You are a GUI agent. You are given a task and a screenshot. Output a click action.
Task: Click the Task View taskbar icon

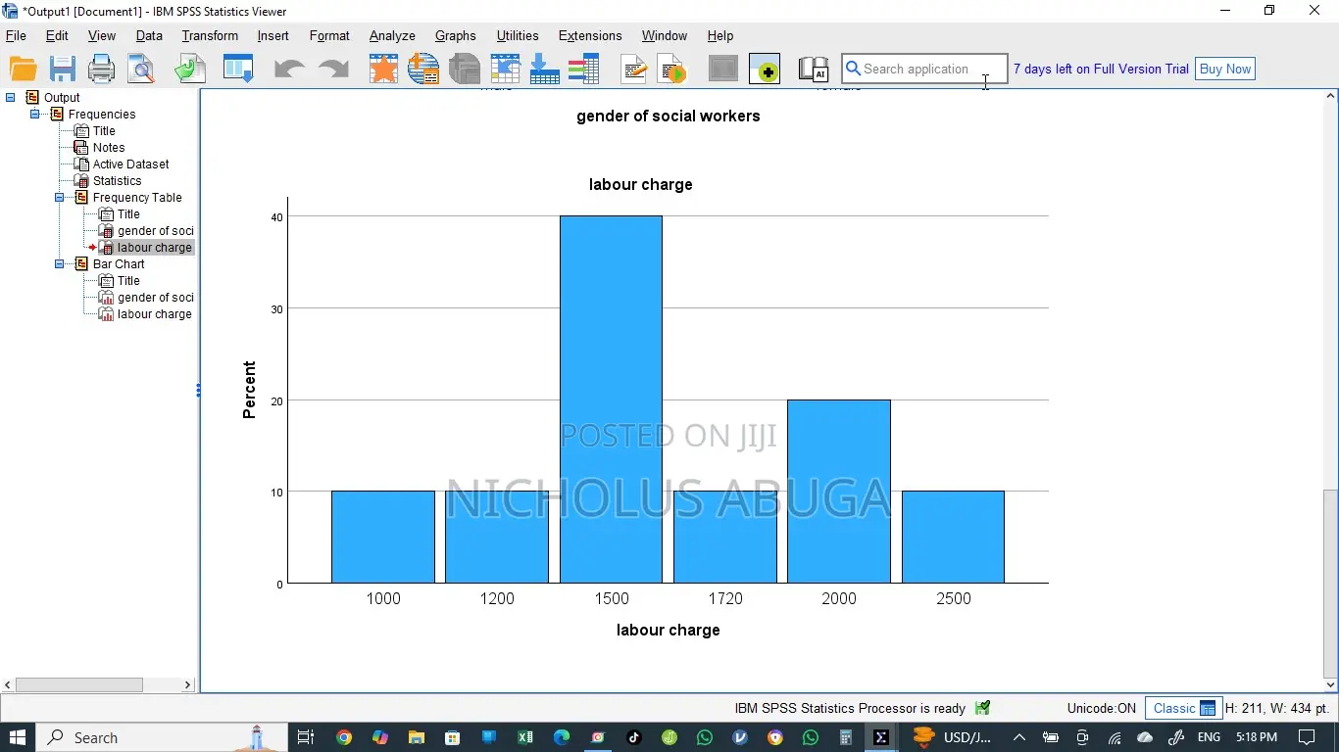pyautogui.click(x=305, y=737)
